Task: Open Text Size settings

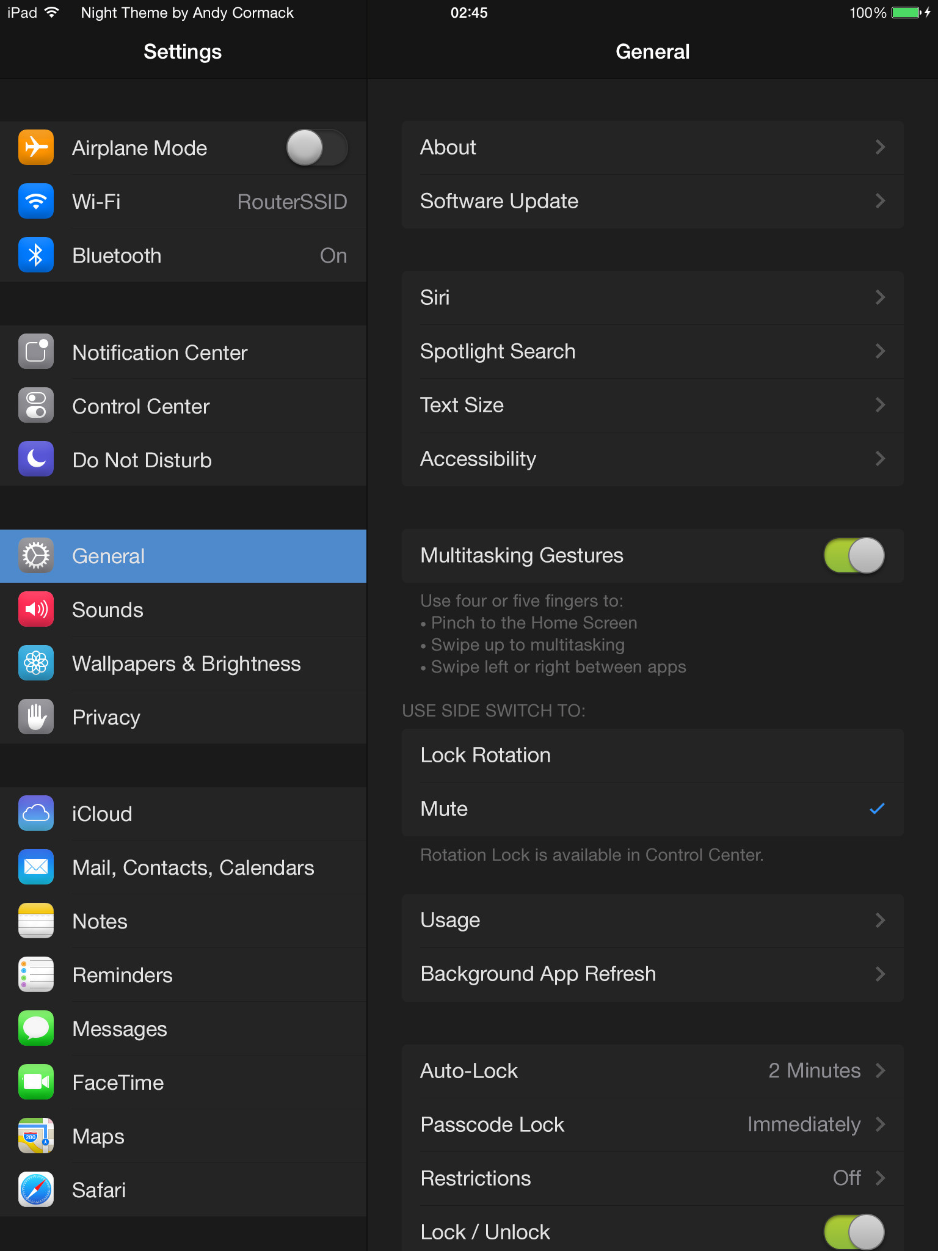Action: tap(653, 405)
